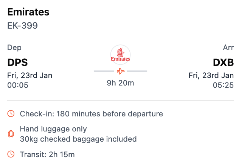239x168 pixels.
Task: Click the Dep label
Action: (14, 48)
